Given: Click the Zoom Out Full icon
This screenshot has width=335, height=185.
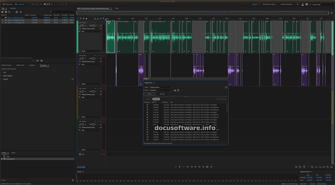Looking at the screenshot, I should (312, 167).
